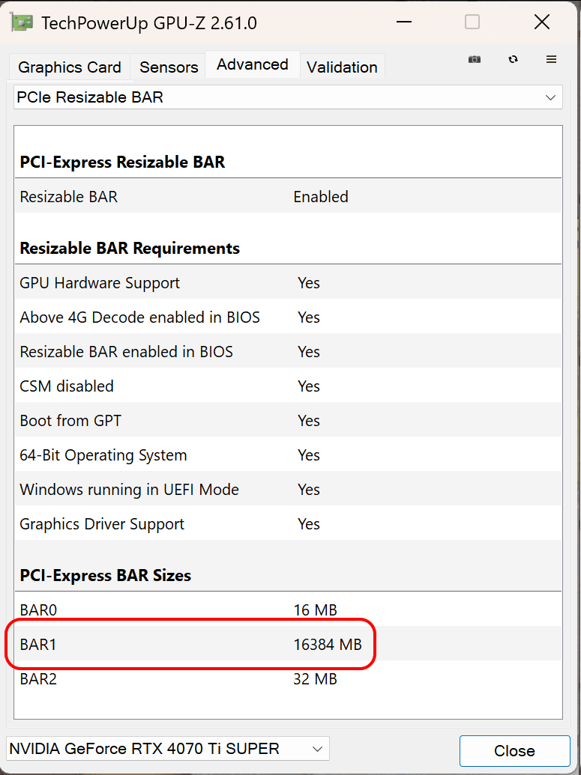Screen dimensions: 581x775
Task: Maximize the GPU-Z window
Action: tap(472, 22)
